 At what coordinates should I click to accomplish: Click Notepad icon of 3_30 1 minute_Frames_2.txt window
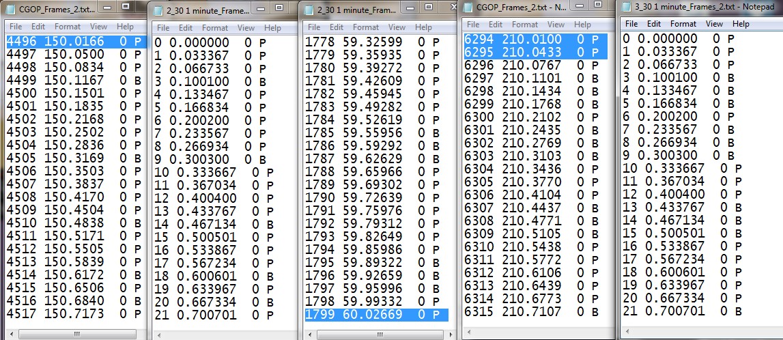click(x=627, y=7)
